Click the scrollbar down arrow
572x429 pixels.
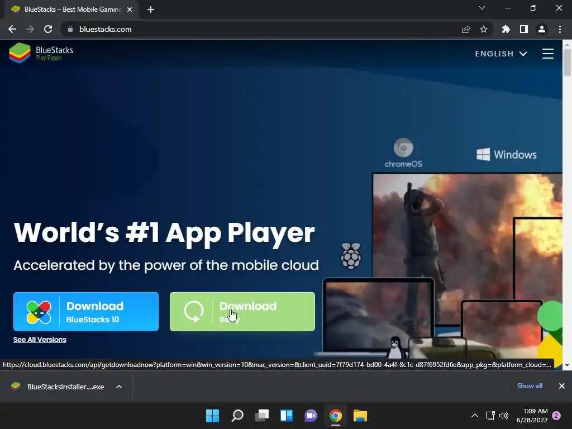567,365
